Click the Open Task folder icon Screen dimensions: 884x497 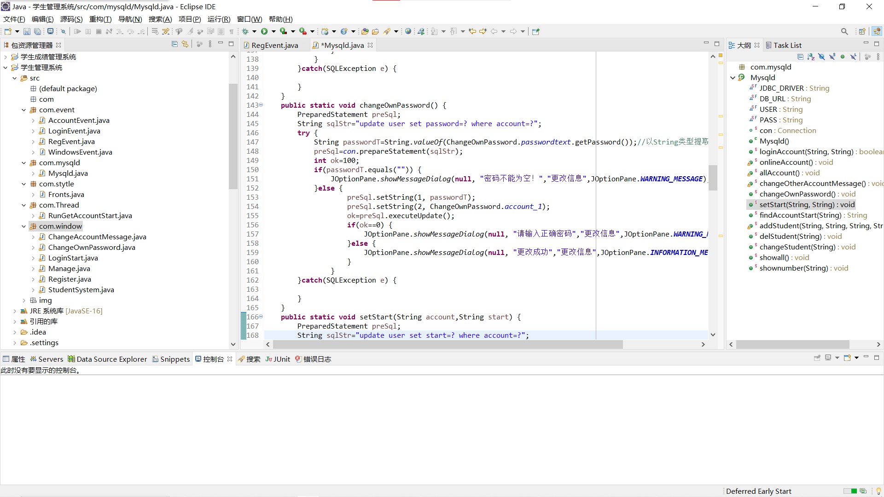click(375, 31)
